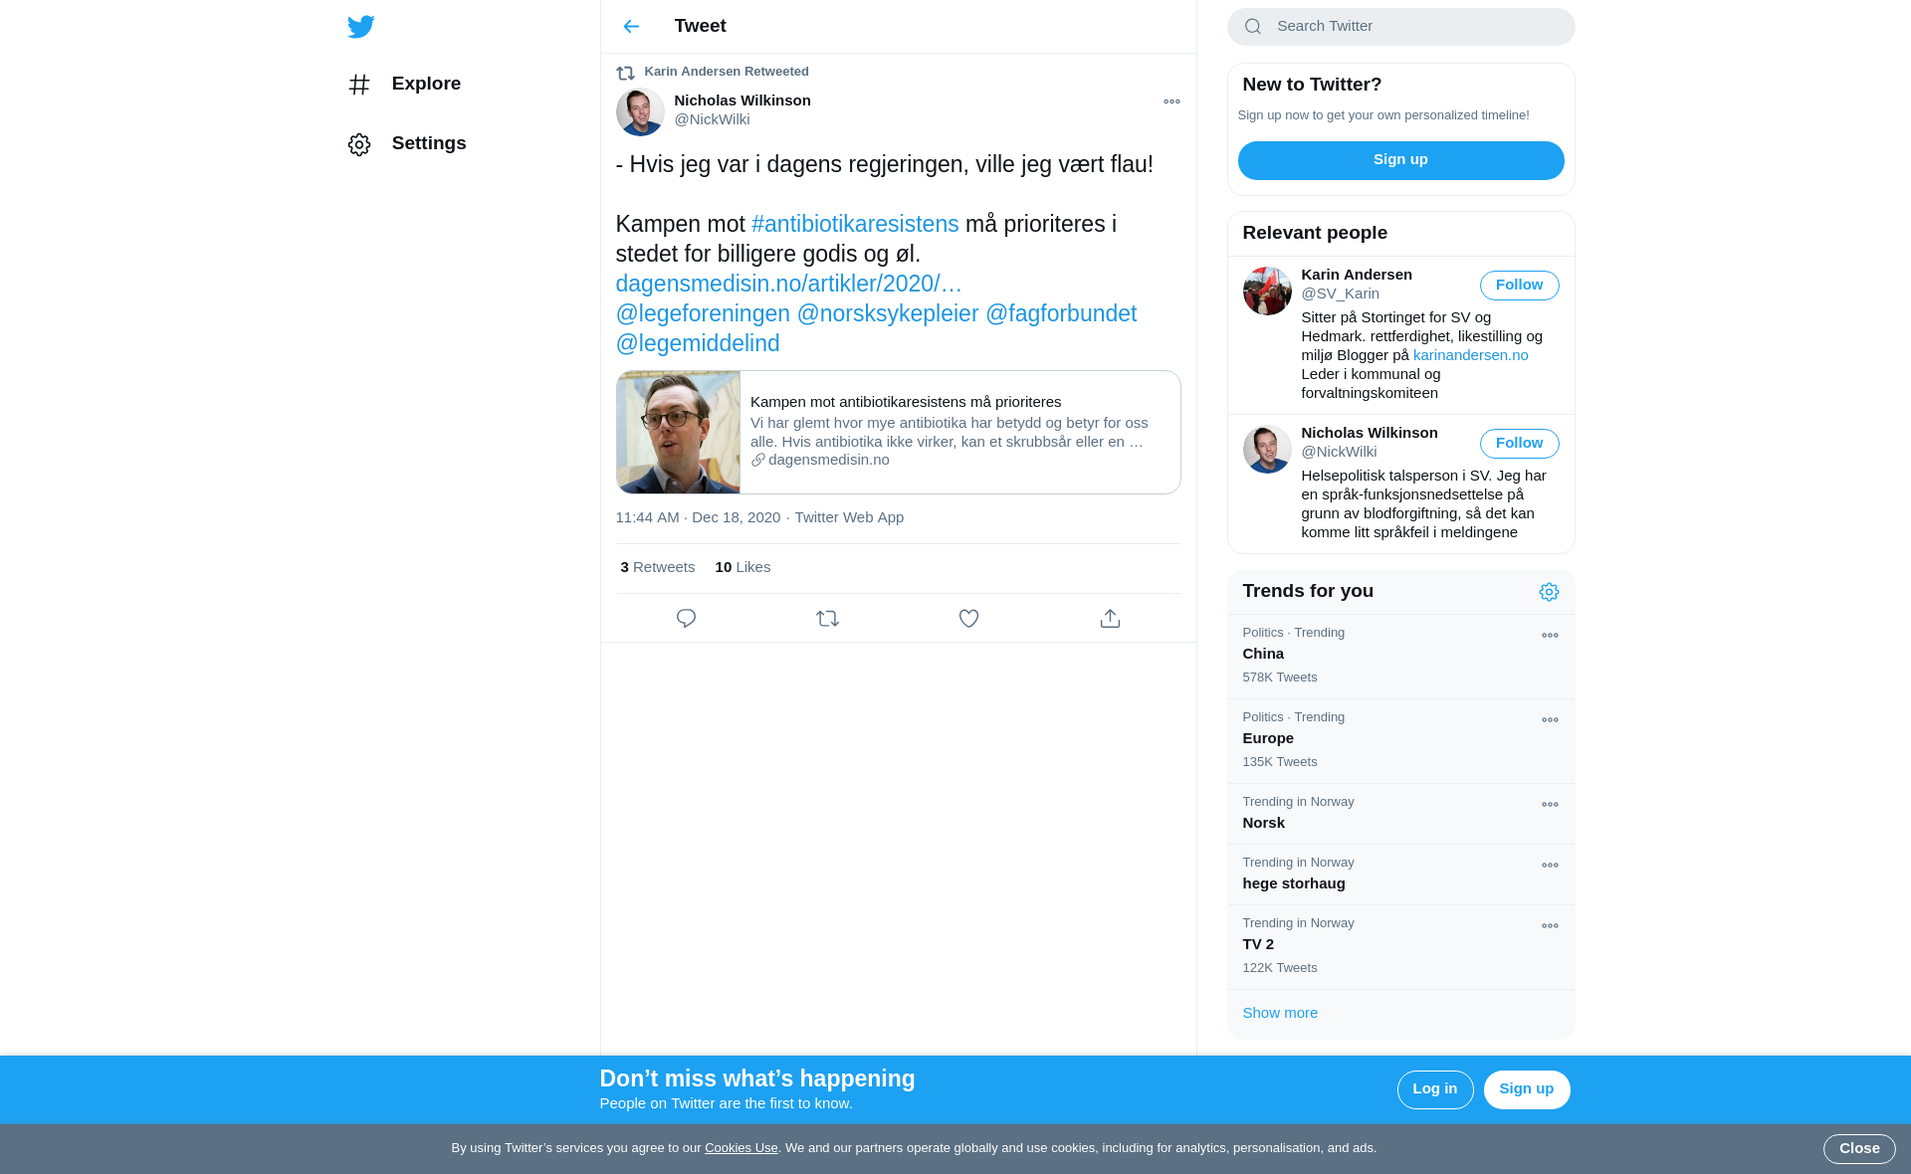View the 10 Likes list
Viewport: 1911px width, 1174px height.
(x=743, y=567)
